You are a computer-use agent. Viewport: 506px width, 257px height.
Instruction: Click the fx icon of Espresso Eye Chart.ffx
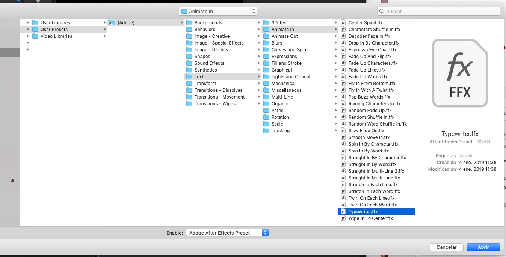343,49
